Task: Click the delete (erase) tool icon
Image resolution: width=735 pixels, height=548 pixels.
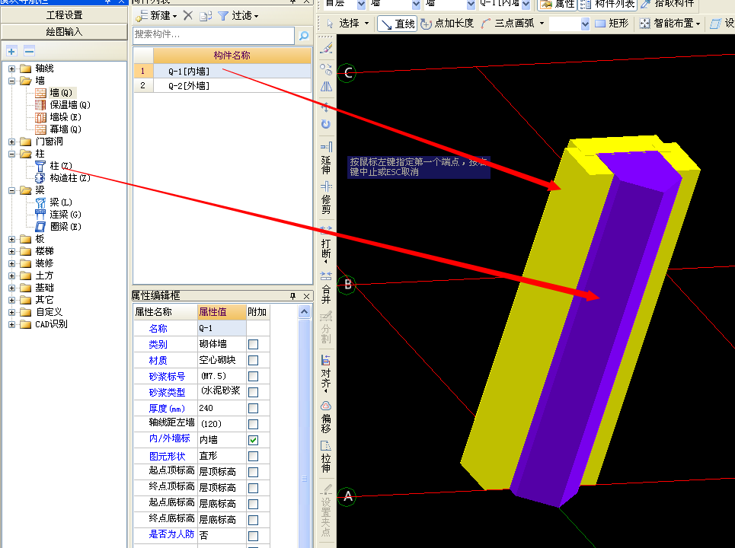Action: (326, 48)
